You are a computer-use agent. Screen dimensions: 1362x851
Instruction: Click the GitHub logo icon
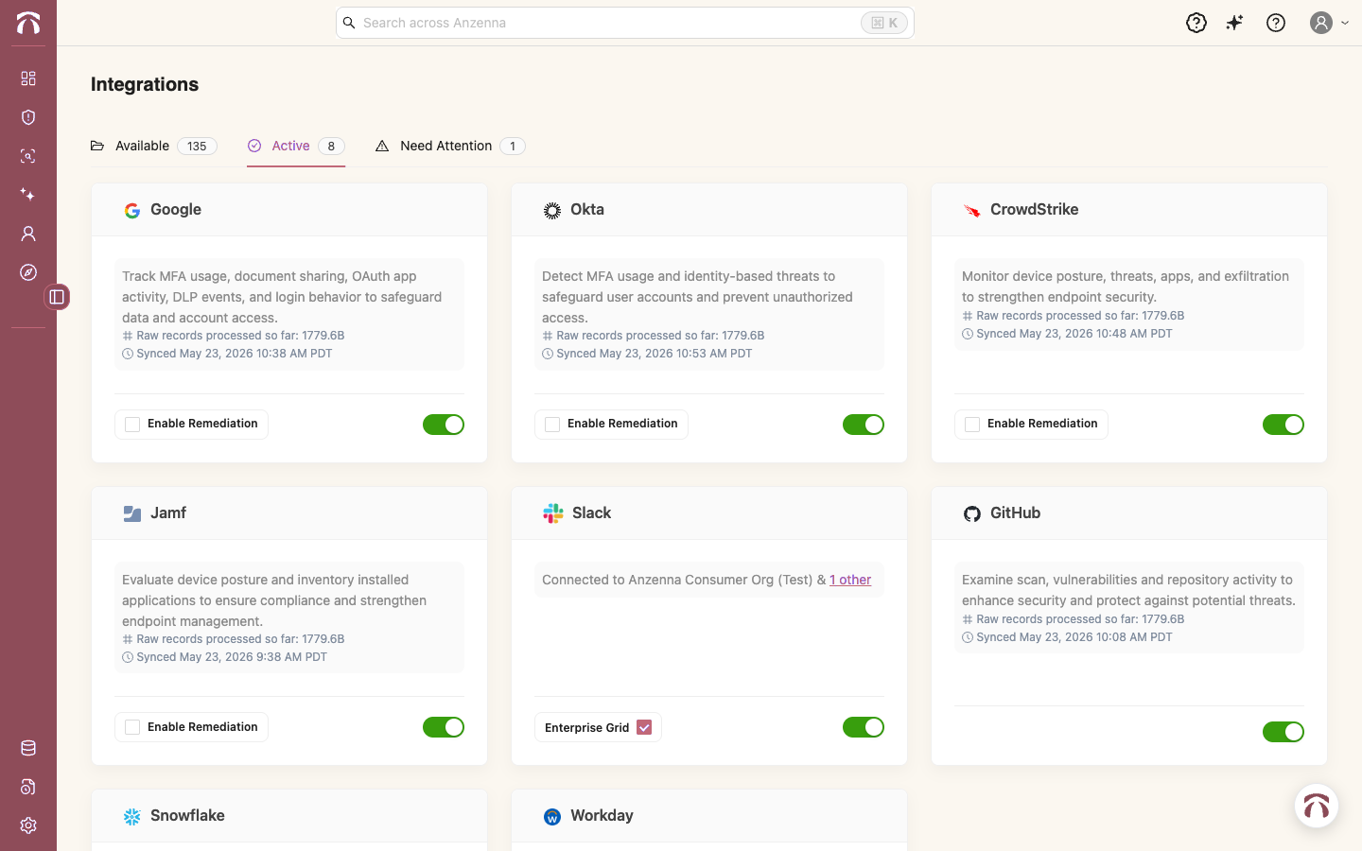point(972,513)
